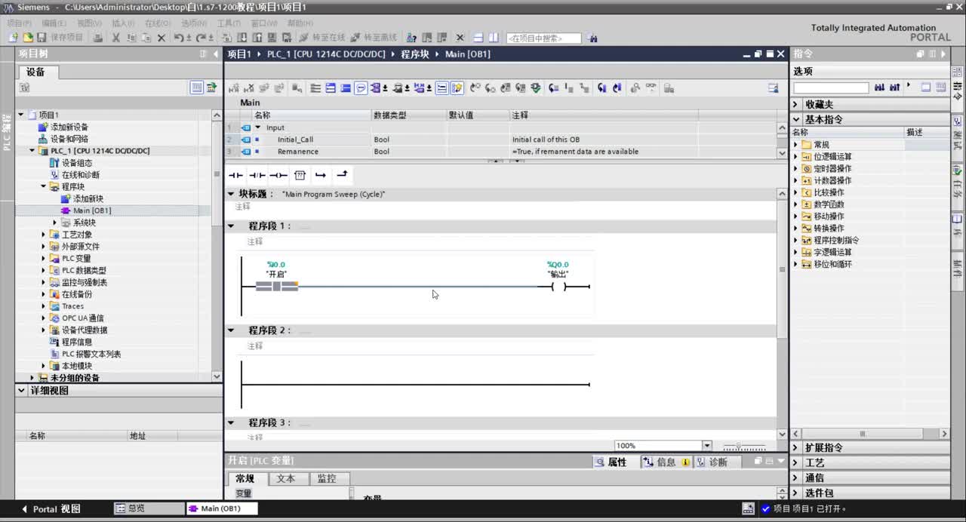
Task: Open the zoom 100% dropdown
Action: tap(707, 446)
